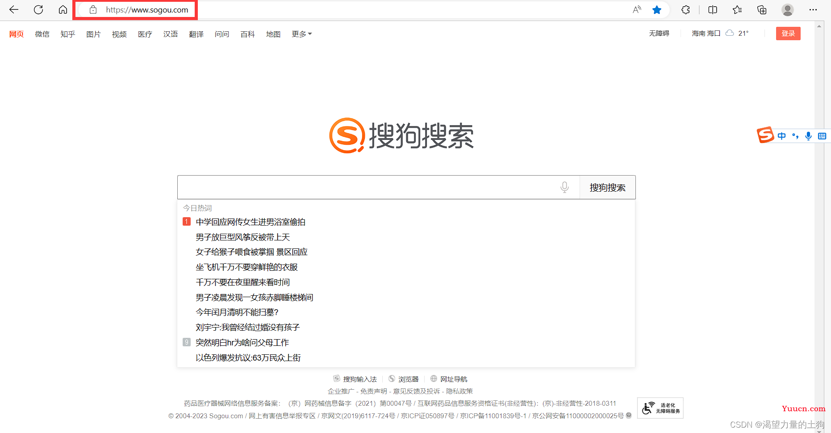Open the user profile avatar
Screen dimensions: 831x433
[x=788, y=10]
